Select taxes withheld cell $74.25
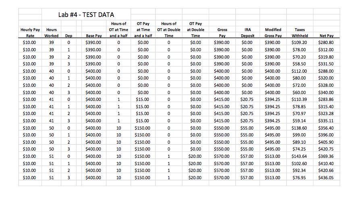361x222 pixels. coord(299,149)
